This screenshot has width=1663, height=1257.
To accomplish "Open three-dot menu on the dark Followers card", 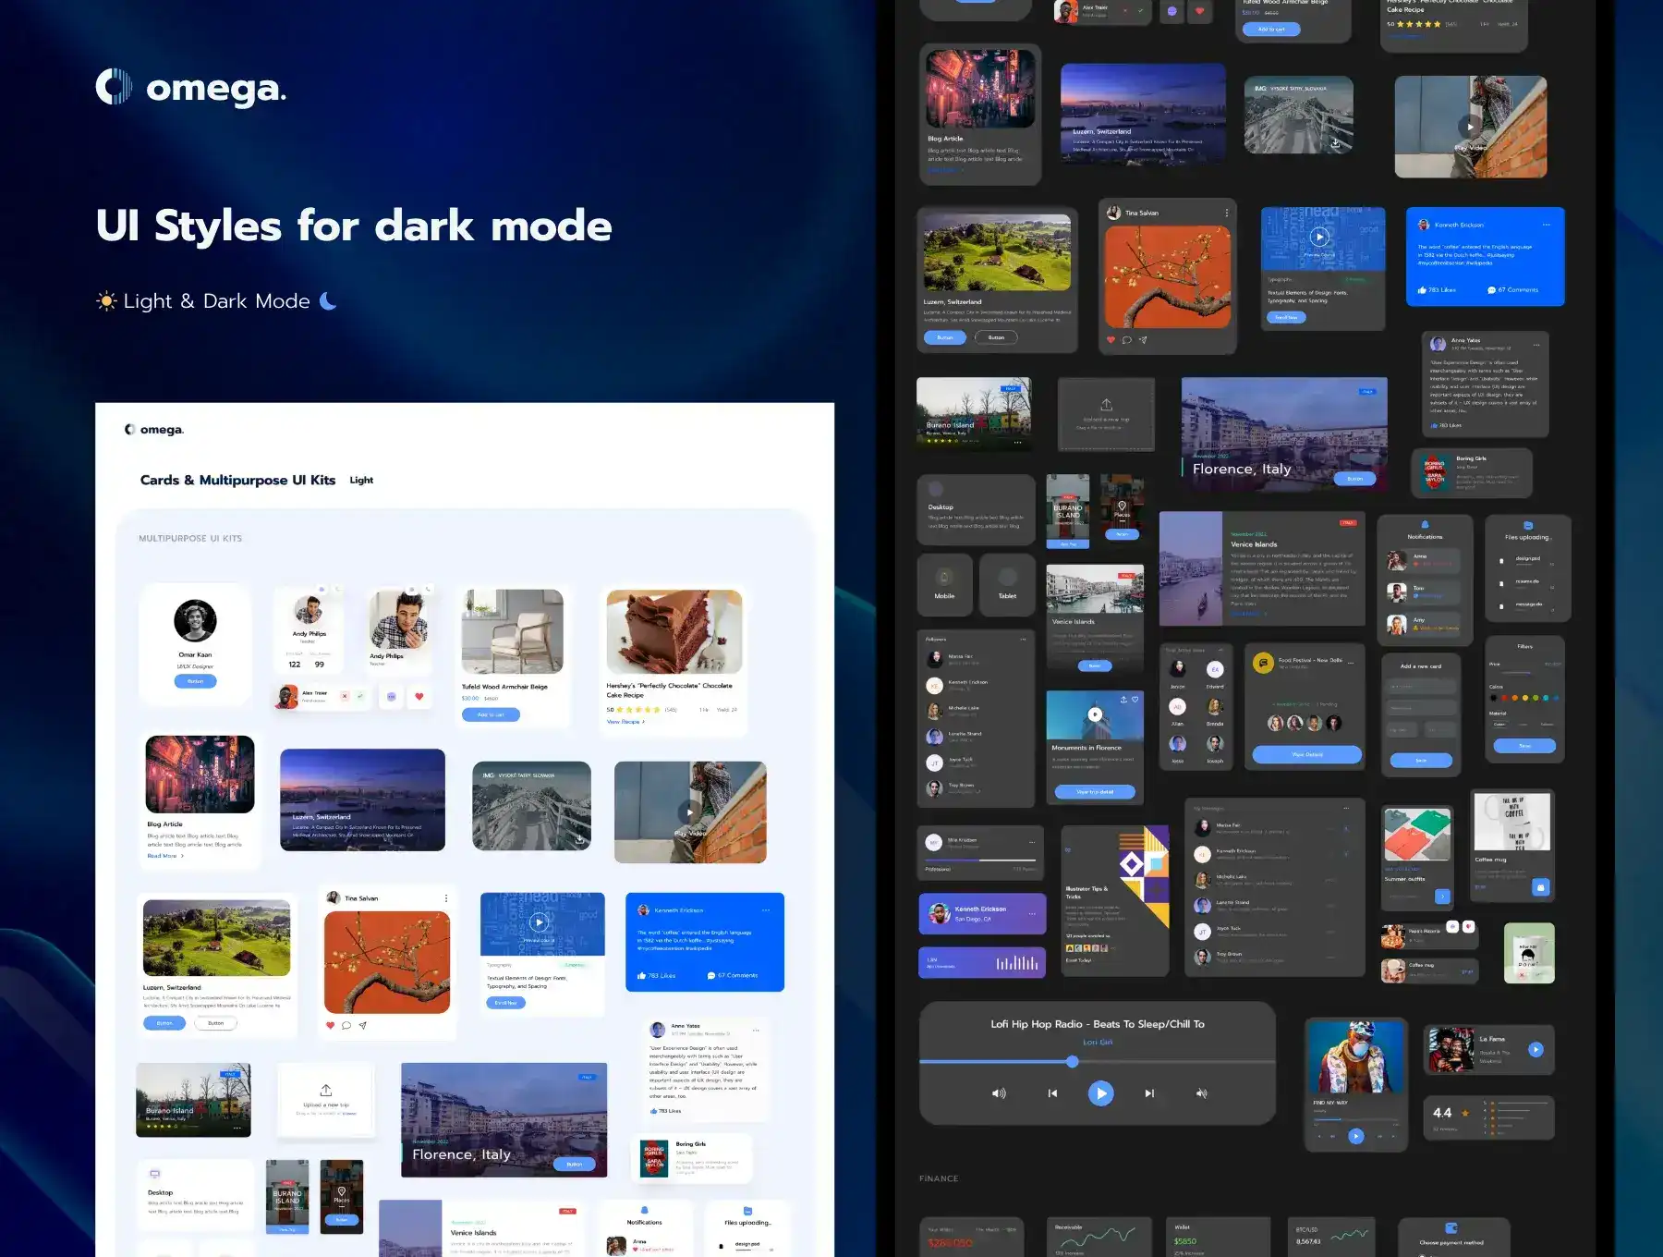I will [1023, 640].
